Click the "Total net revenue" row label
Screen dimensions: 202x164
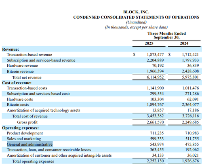point(27,77)
